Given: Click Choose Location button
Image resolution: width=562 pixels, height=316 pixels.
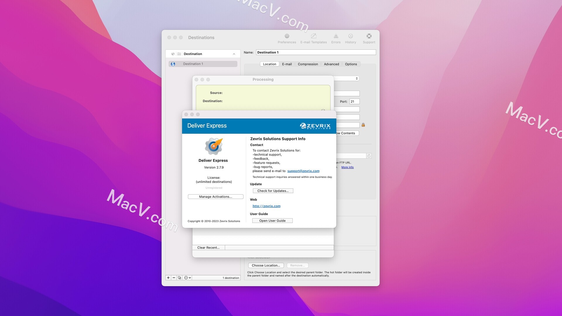Looking at the screenshot, I should coord(266,265).
